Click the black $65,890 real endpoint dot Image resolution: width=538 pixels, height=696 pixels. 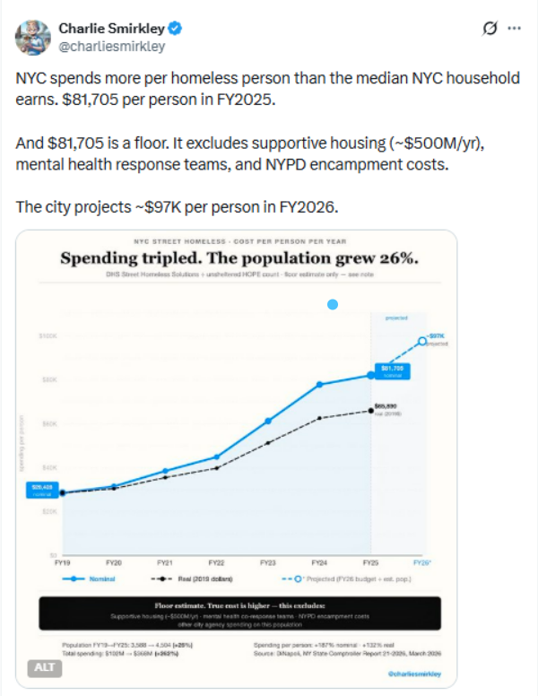pos(370,410)
